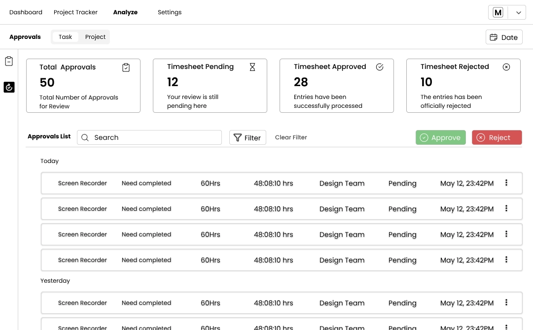This screenshot has width=533, height=330.
Task: Expand the profile dropdown chevron
Action: tap(518, 13)
